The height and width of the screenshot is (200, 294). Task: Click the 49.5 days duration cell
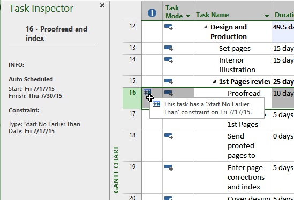[283, 32]
